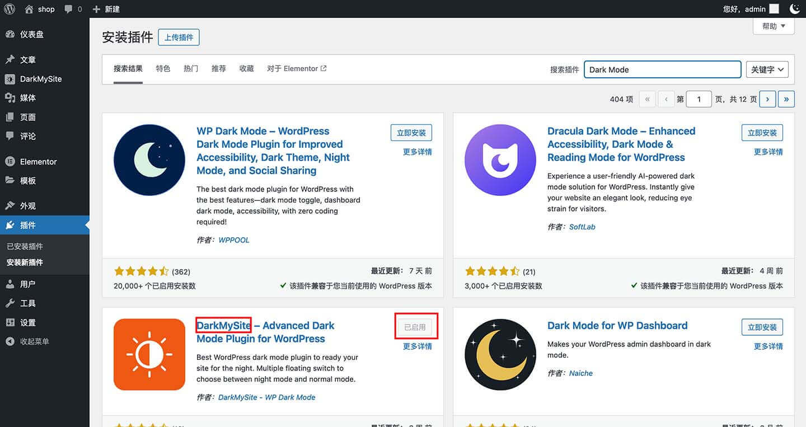
Task: Open the Appearance brush icon
Action: [x=10, y=206]
